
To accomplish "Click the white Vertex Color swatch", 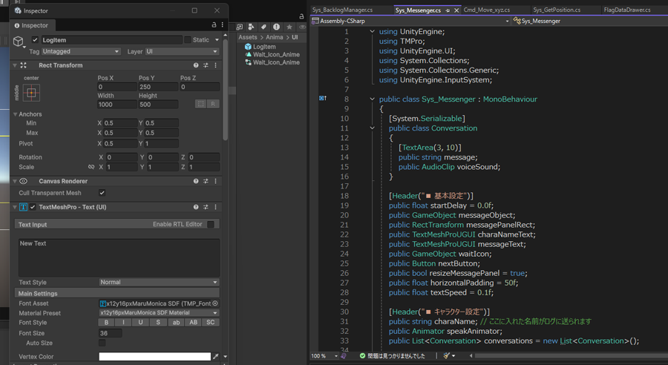I will point(154,357).
